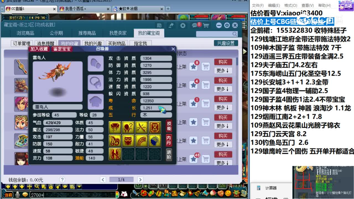Click the magnifier icon in chat toolbar
354x199 pixels.
click(x=37, y=187)
